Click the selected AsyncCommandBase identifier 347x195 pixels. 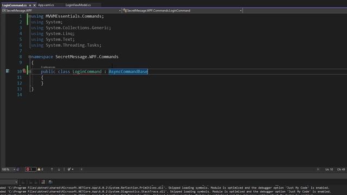click(x=128, y=71)
